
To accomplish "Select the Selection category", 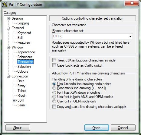I will (x=24, y=67).
